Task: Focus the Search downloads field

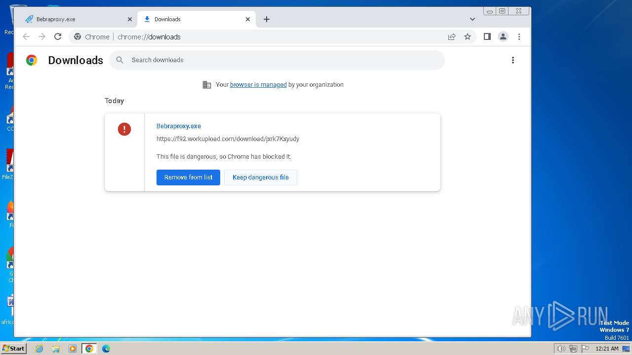Action: 276,60
